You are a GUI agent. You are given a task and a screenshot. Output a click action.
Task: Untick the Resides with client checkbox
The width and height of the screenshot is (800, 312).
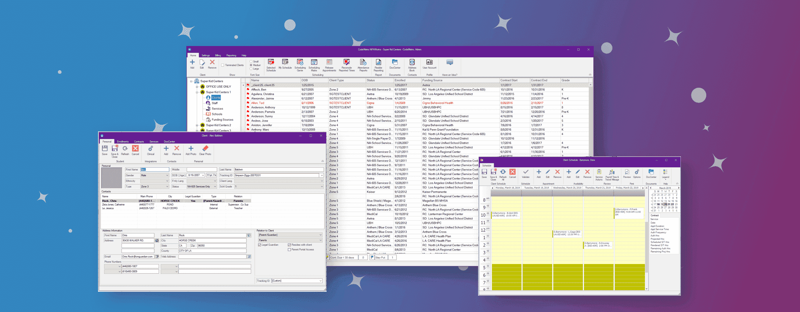pyautogui.click(x=289, y=245)
